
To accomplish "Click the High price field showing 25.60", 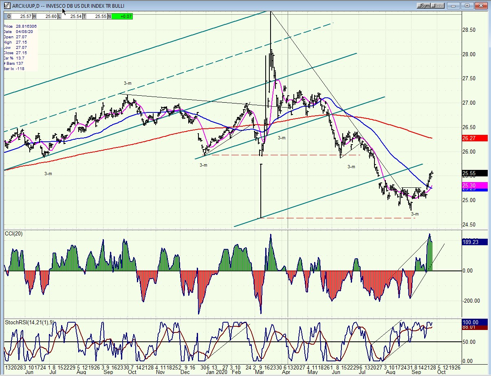I will pyautogui.click(x=47, y=16).
